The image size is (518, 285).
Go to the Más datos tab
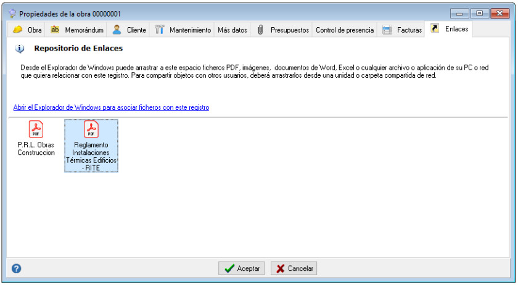232,30
